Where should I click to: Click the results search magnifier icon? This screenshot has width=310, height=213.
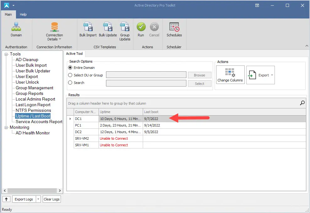(x=302, y=103)
